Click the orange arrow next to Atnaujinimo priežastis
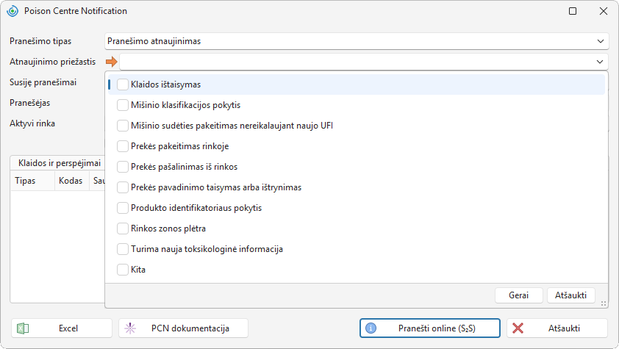The height and width of the screenshot is (349, 619). 112,62
